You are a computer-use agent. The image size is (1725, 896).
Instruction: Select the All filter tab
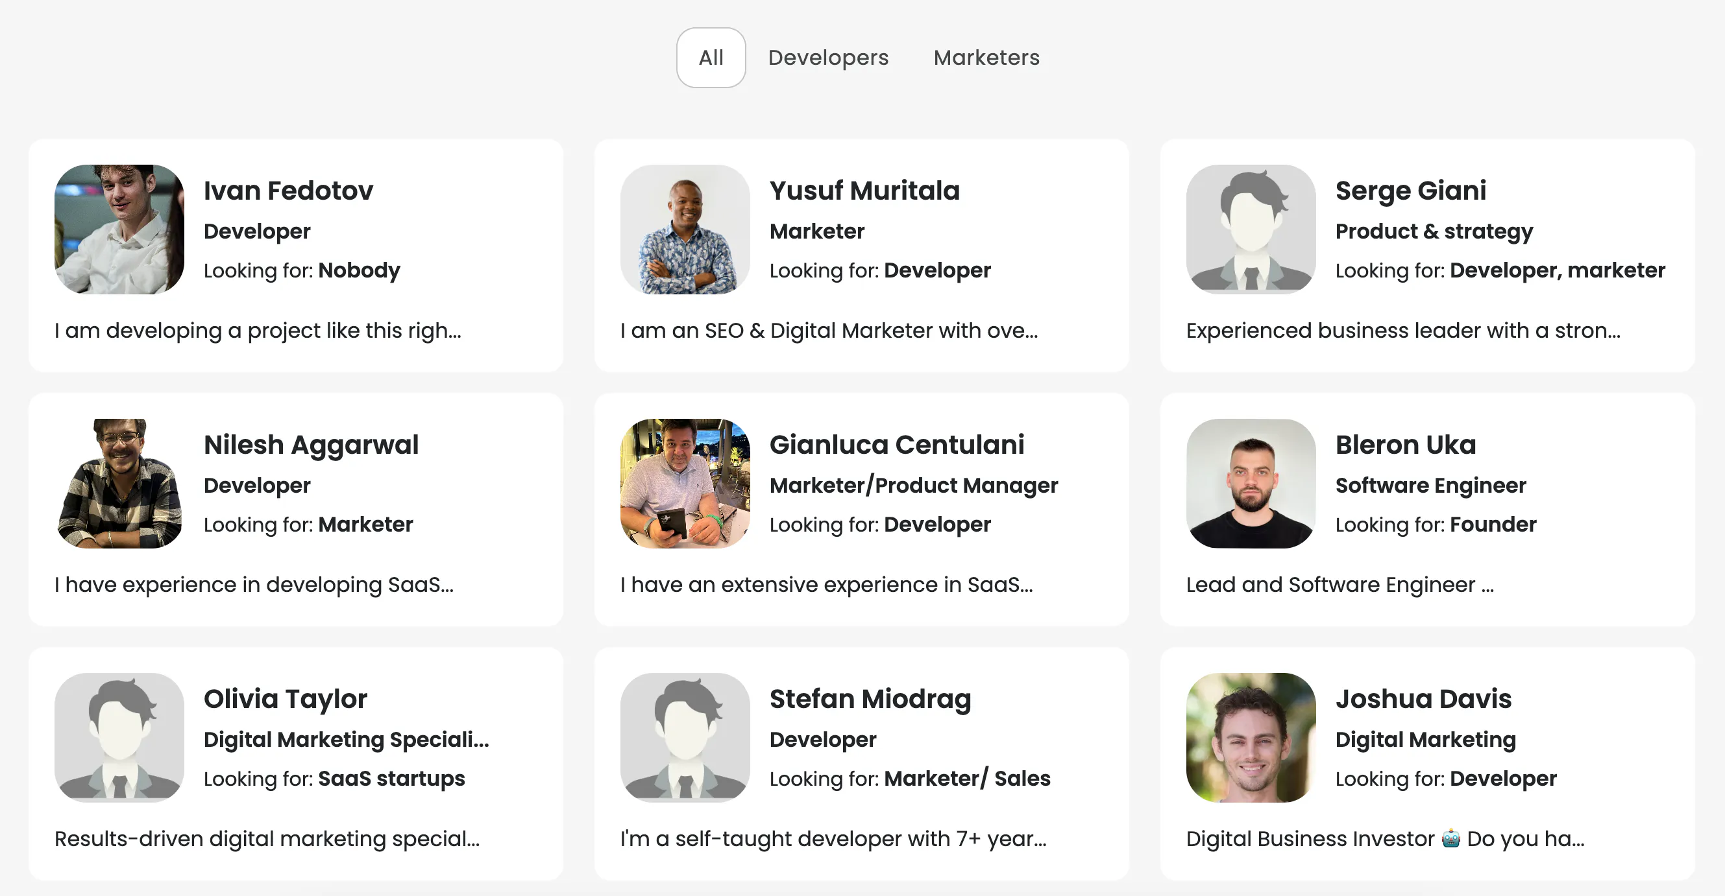click(x=711, y=58)
